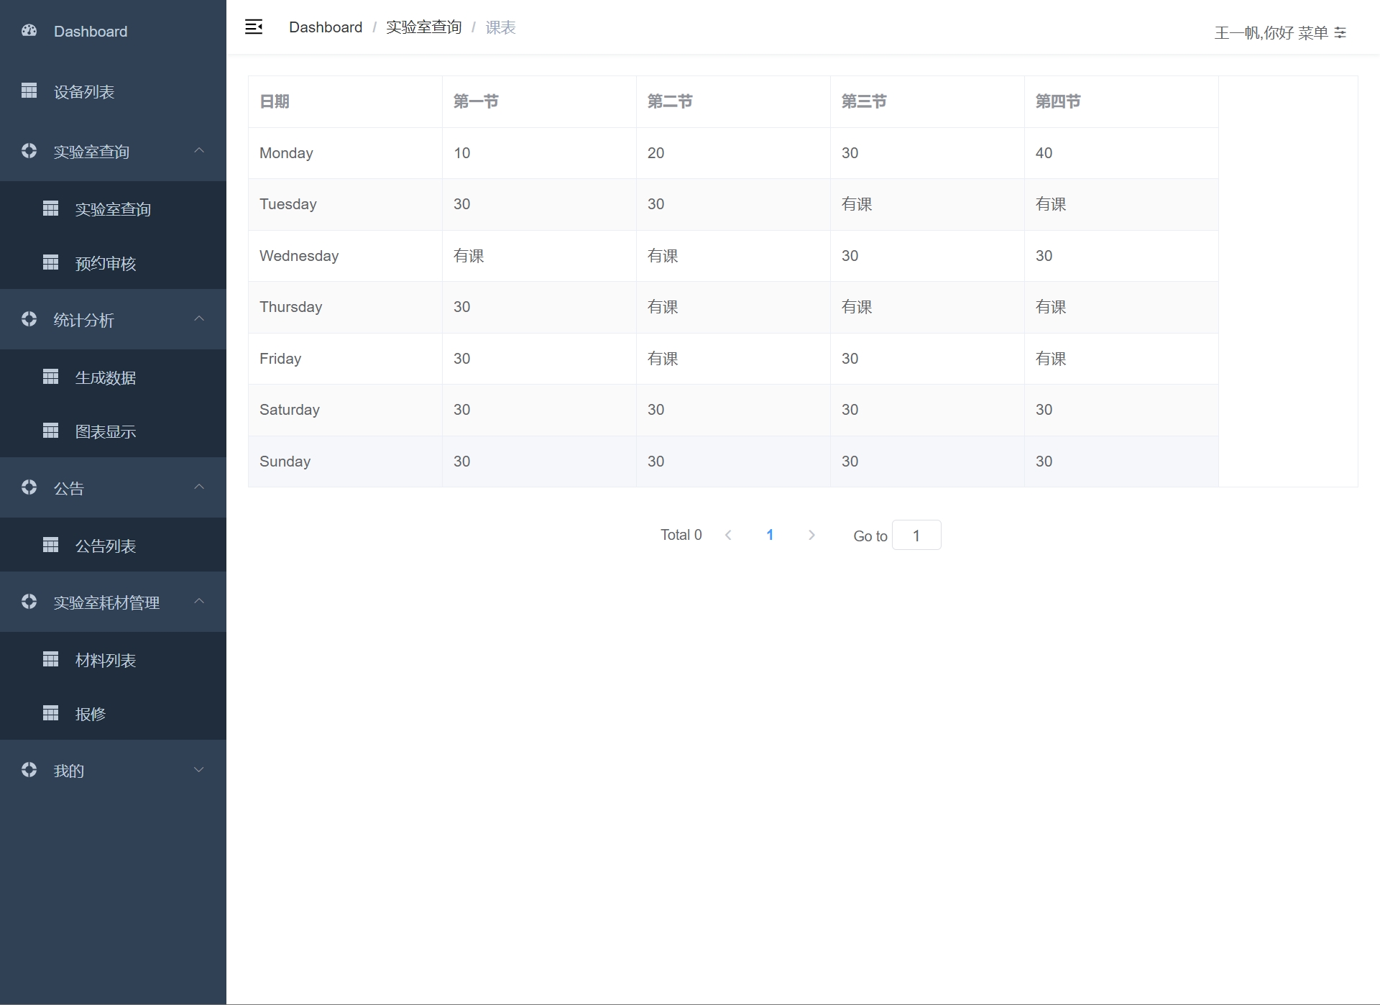Collapse the 实验室查询 submenu chevron
Screen dimensions: 1380x1005
[x=199, y=150]
